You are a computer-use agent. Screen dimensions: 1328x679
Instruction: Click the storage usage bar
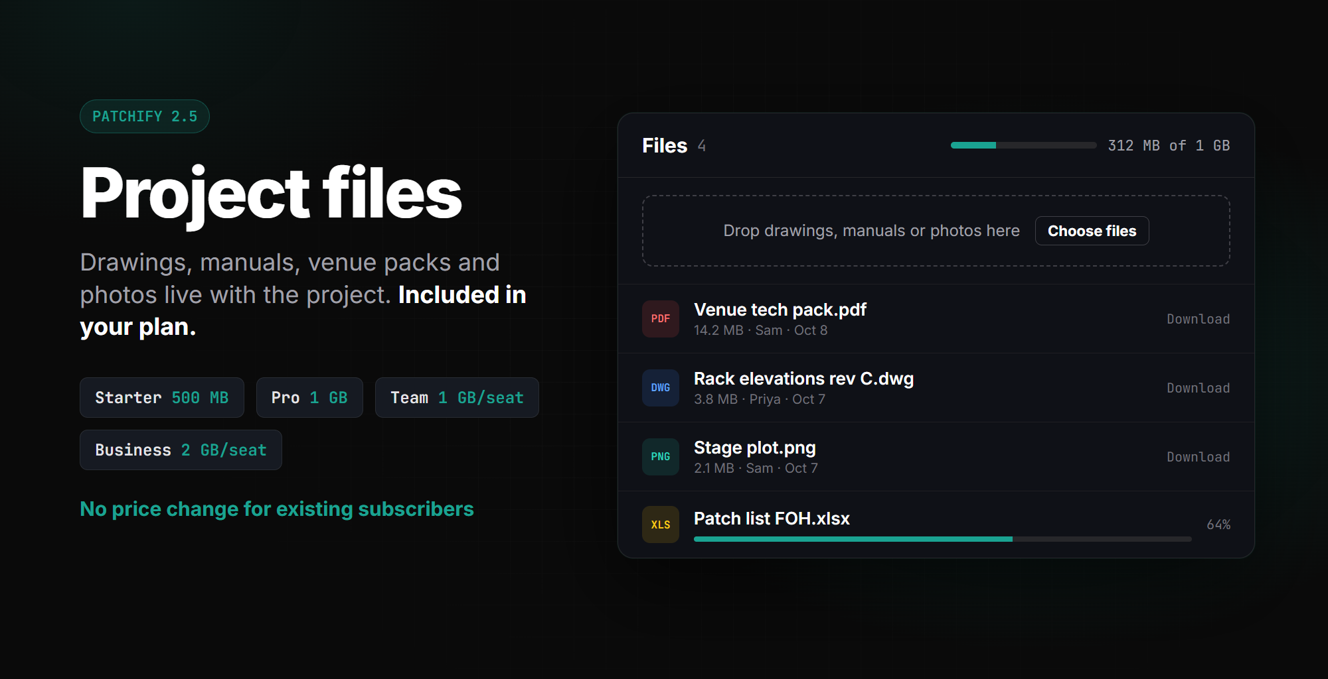point(1023,145)
